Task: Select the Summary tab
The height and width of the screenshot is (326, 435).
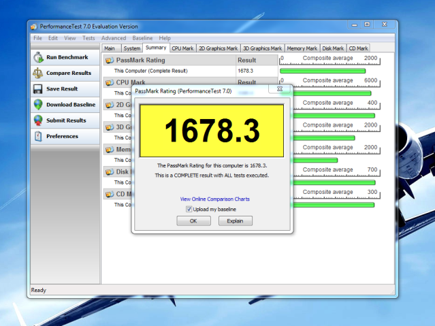Action: click(x=156, y=48)
